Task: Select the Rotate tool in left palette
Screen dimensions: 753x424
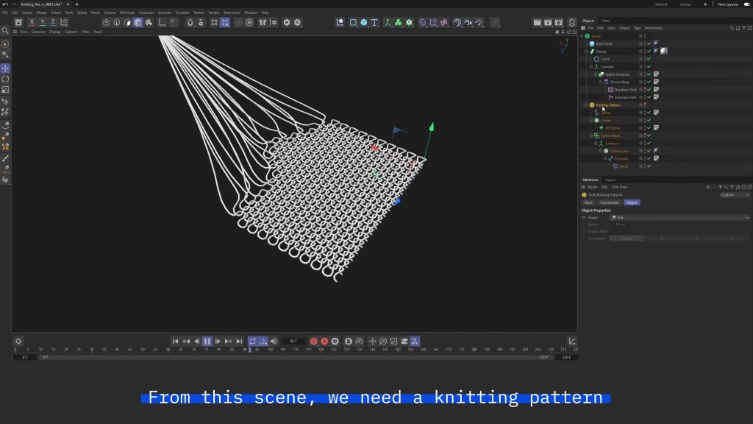Action: 5,79
